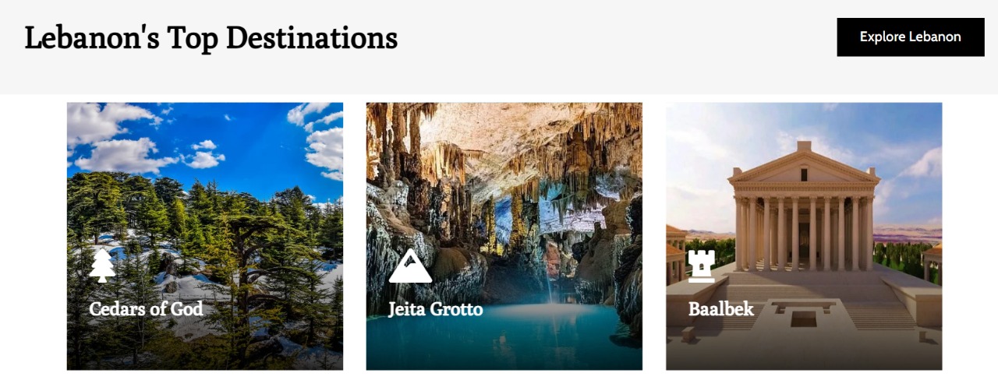998x380 pixels.
Task: Click the square altar pit in Baalbek courtyard
Action: coord(803,318)
